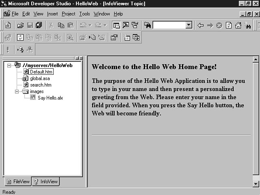Click the New document toolbar icon
The height and width of the screenshot is (195, 260).
tap(8, 25)
